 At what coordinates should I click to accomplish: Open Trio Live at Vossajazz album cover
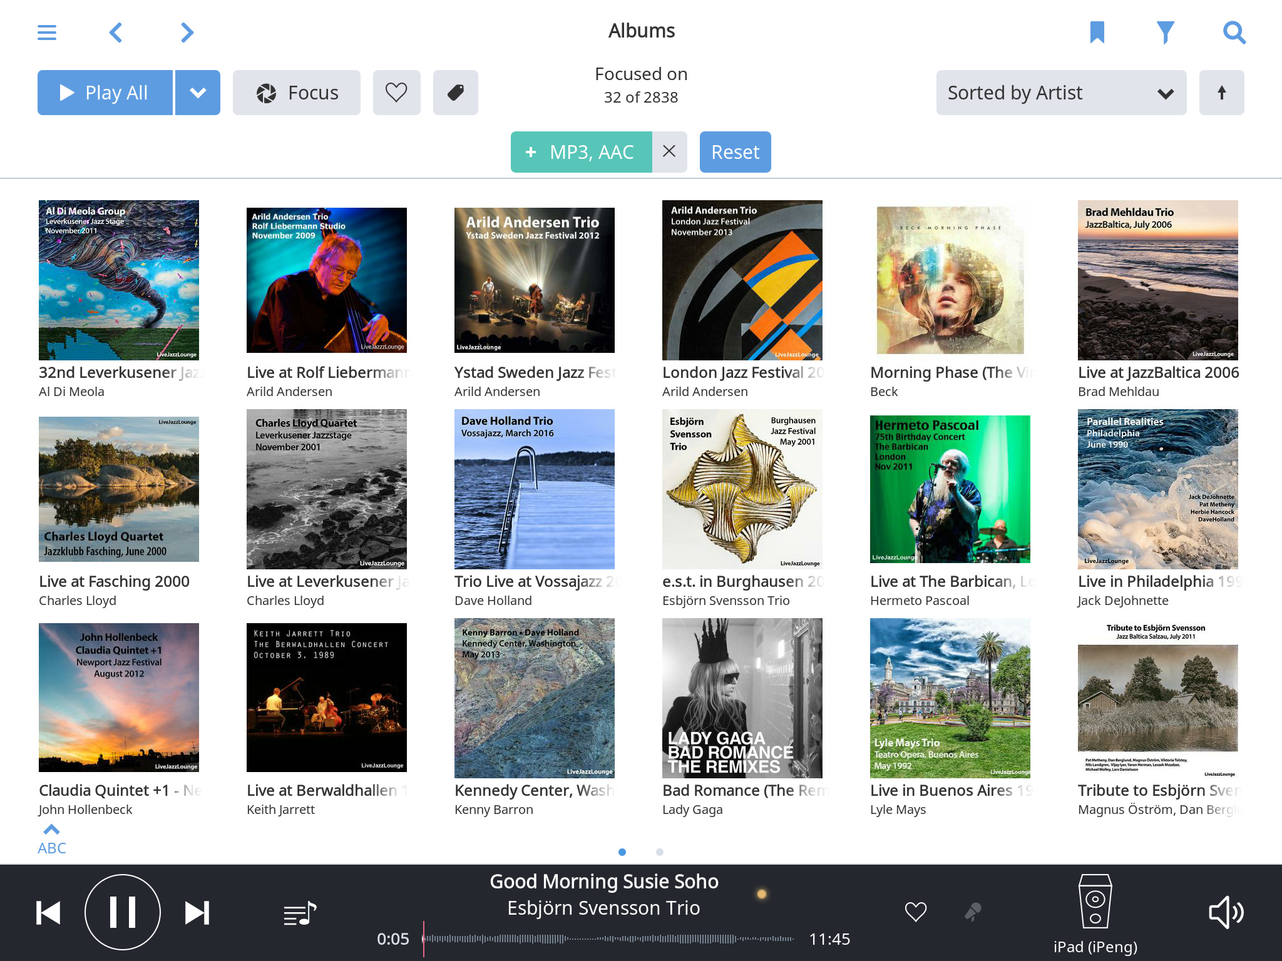tap(535, 489)
